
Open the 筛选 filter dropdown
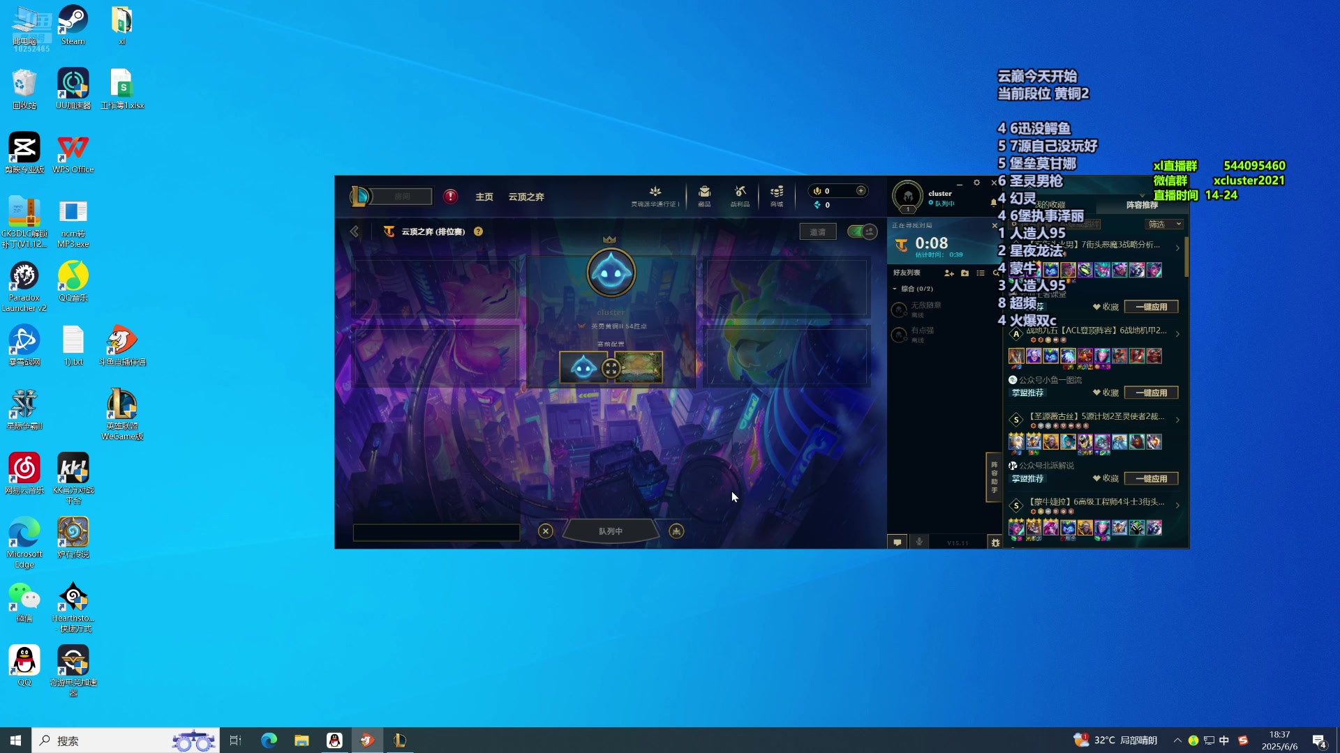coord(1164,224)
